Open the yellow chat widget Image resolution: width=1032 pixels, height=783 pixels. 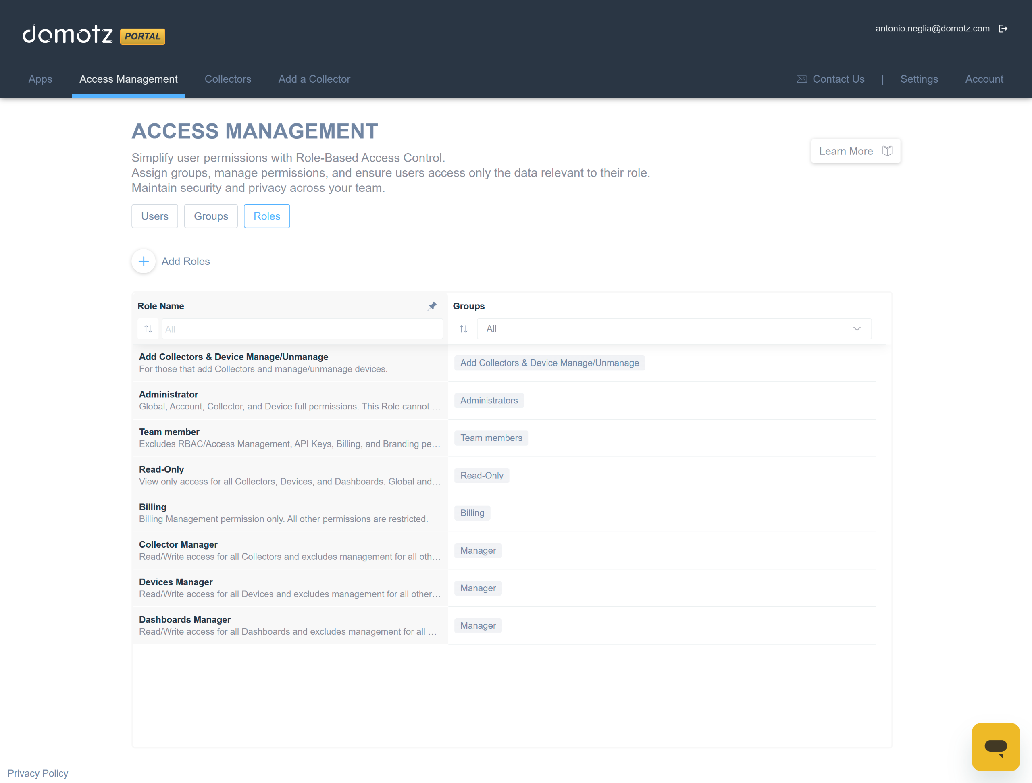click(x=995, y=746)
